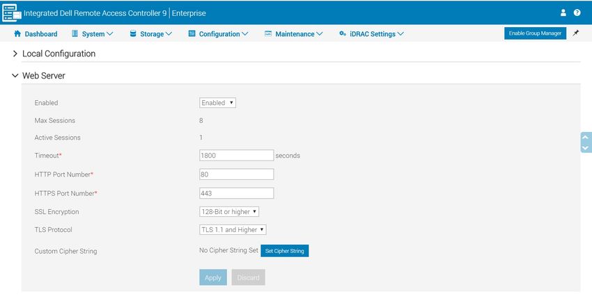
Task: Click the iDRAC Settings gears icon
Action: (343, 33)
